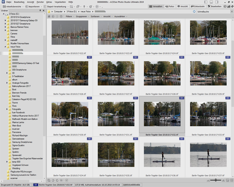Open the Extras menu
Image resolution: width=234 pixels, height=187 pixels.
coord(49,2)
